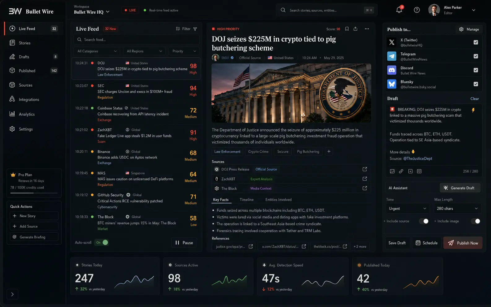
Task: Click the Manage button in Publish panel
Action: click(x=469, y=29)
